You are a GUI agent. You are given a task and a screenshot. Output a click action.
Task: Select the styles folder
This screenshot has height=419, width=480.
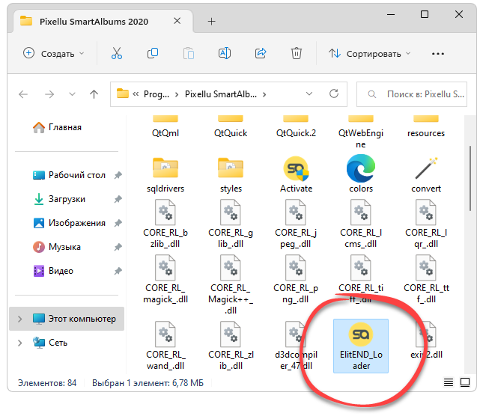tap(231, 175)
